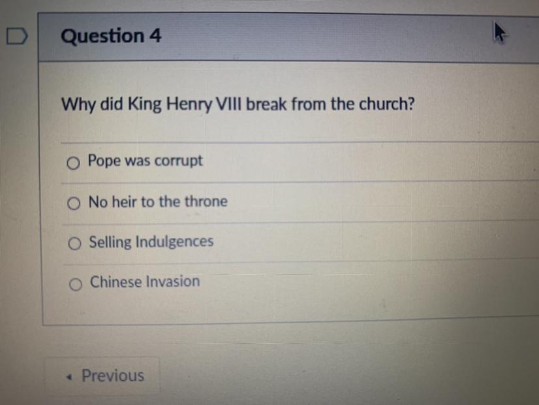Click the "No heir to the throne" label text
Viewport: 539px width, 405px height.
point(158,202)
